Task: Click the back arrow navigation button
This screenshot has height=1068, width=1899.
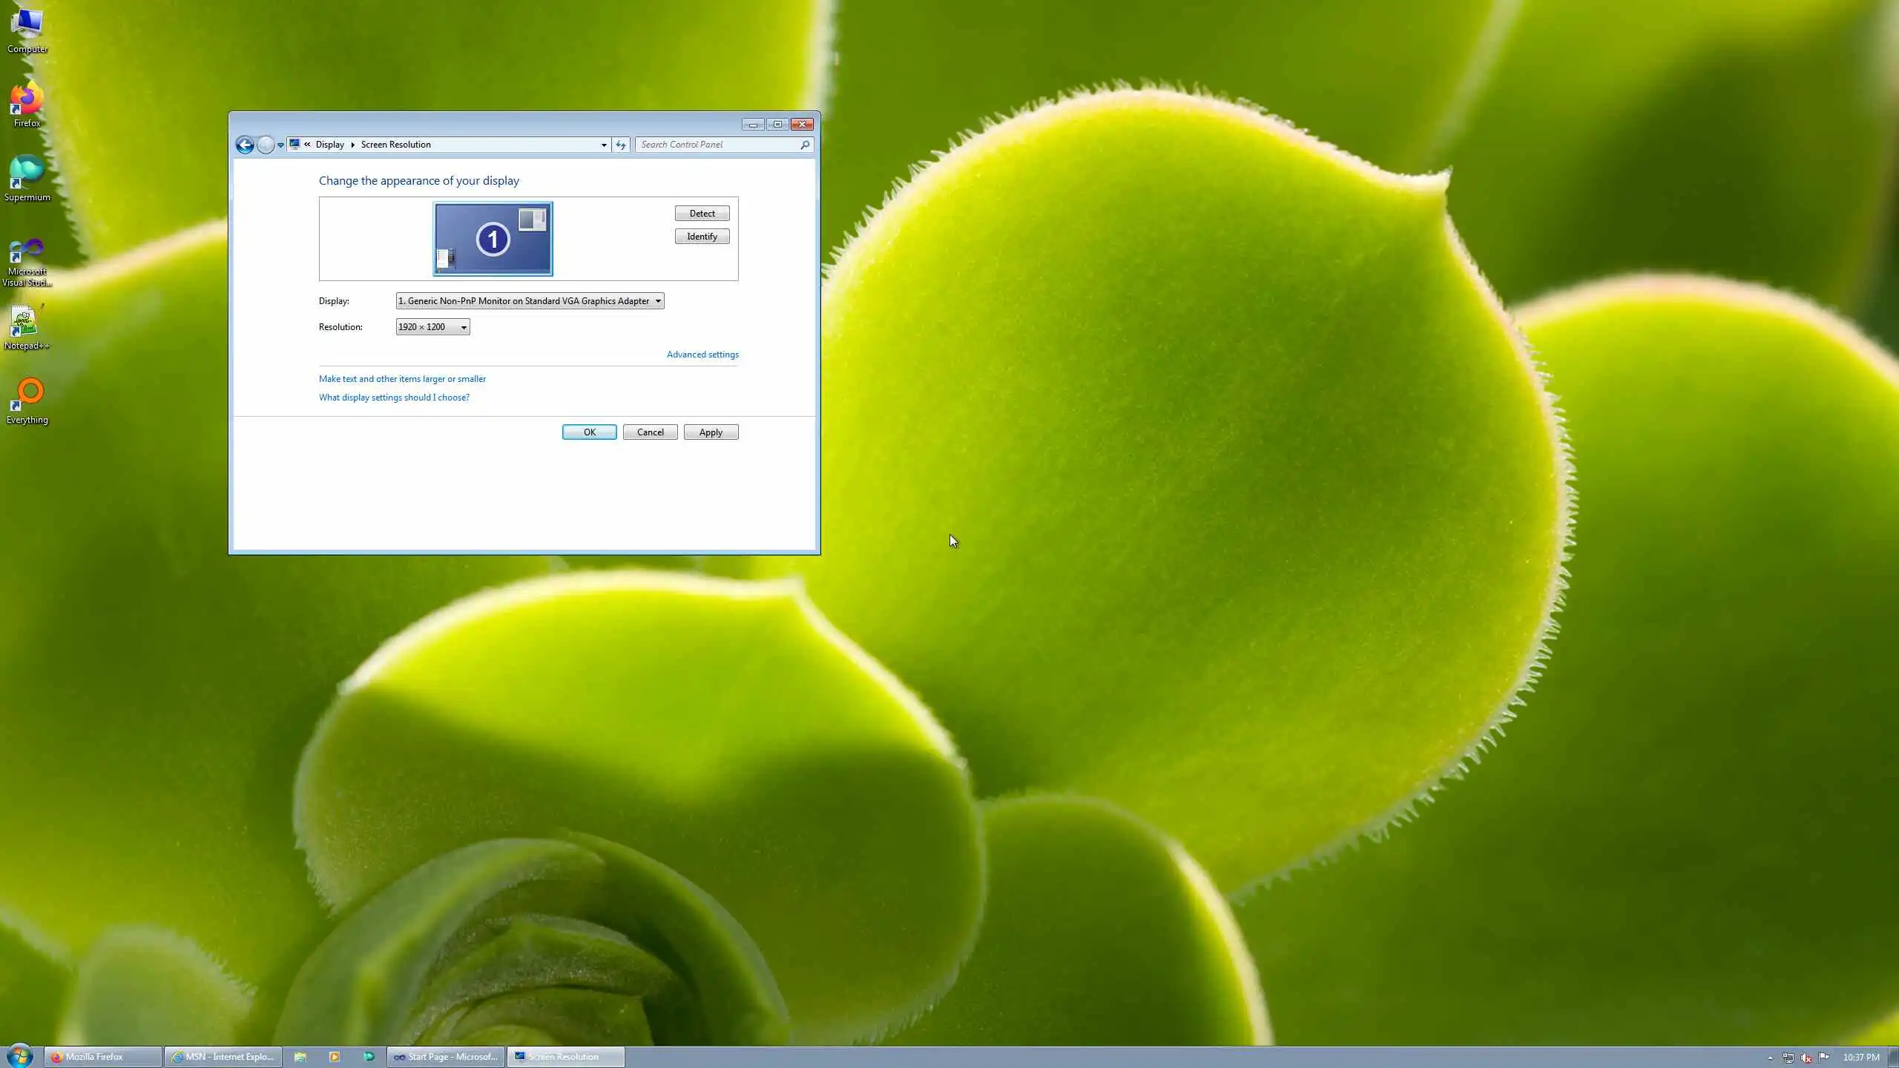Action: pyautogui.click(x=245, y=145)
